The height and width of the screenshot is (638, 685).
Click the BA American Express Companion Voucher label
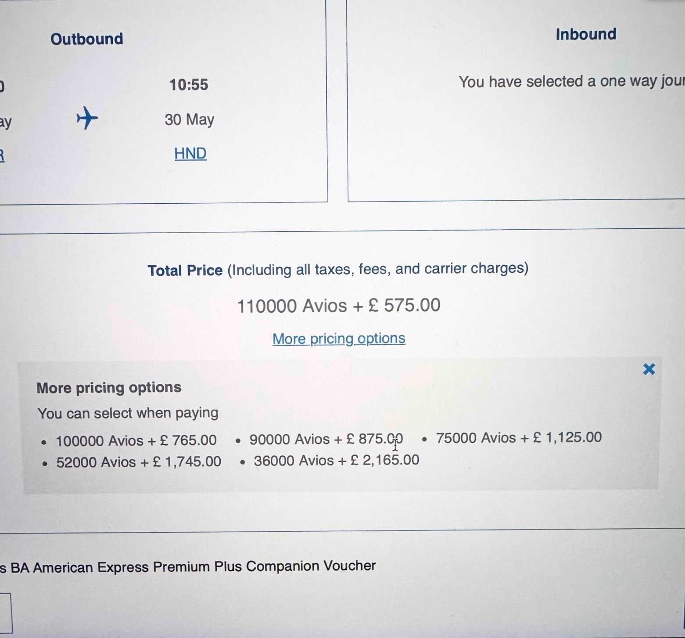click(x=189, y=566)
